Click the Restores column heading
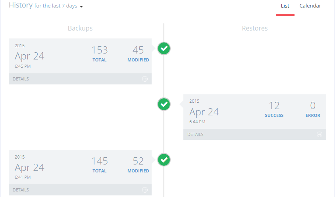The height and width of the screenshot is (197, 335). (255, 28)
